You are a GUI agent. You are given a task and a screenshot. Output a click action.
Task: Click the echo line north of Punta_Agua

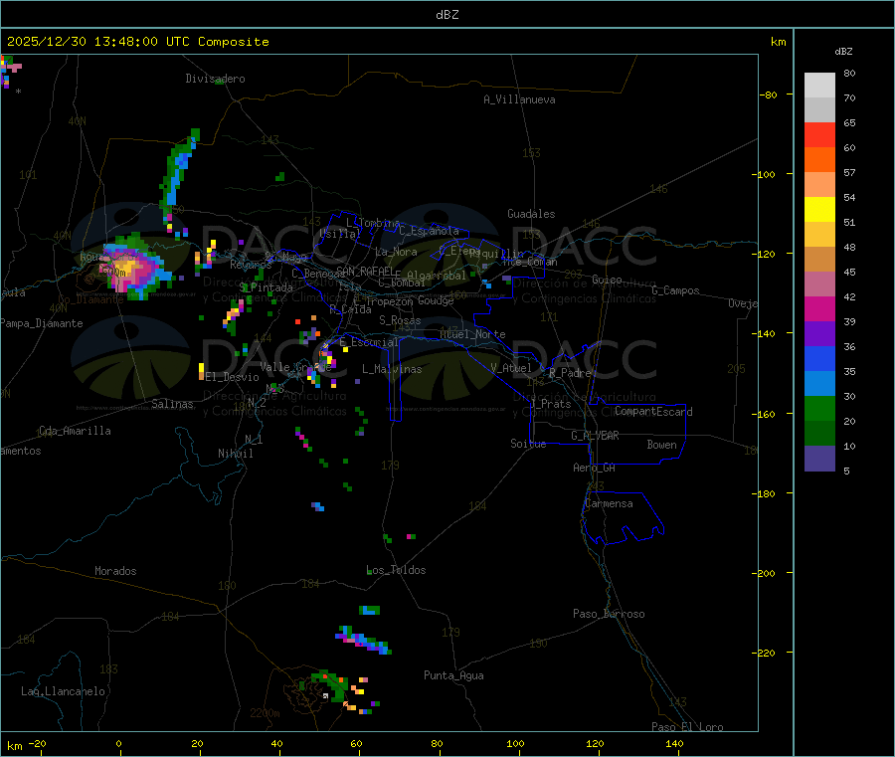364,640
